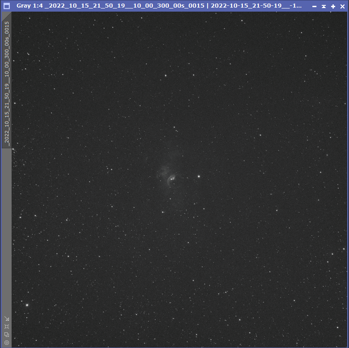The image size is (349, 348).
Task: Click the overlapping squares icon in sidebar
Action: pos(7,335)
